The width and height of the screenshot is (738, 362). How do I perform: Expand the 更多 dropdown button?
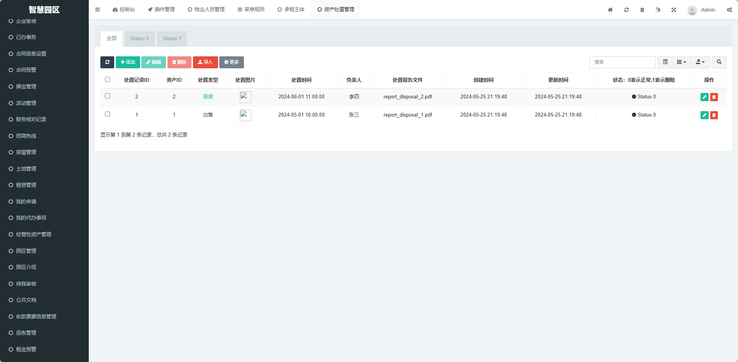232,62
